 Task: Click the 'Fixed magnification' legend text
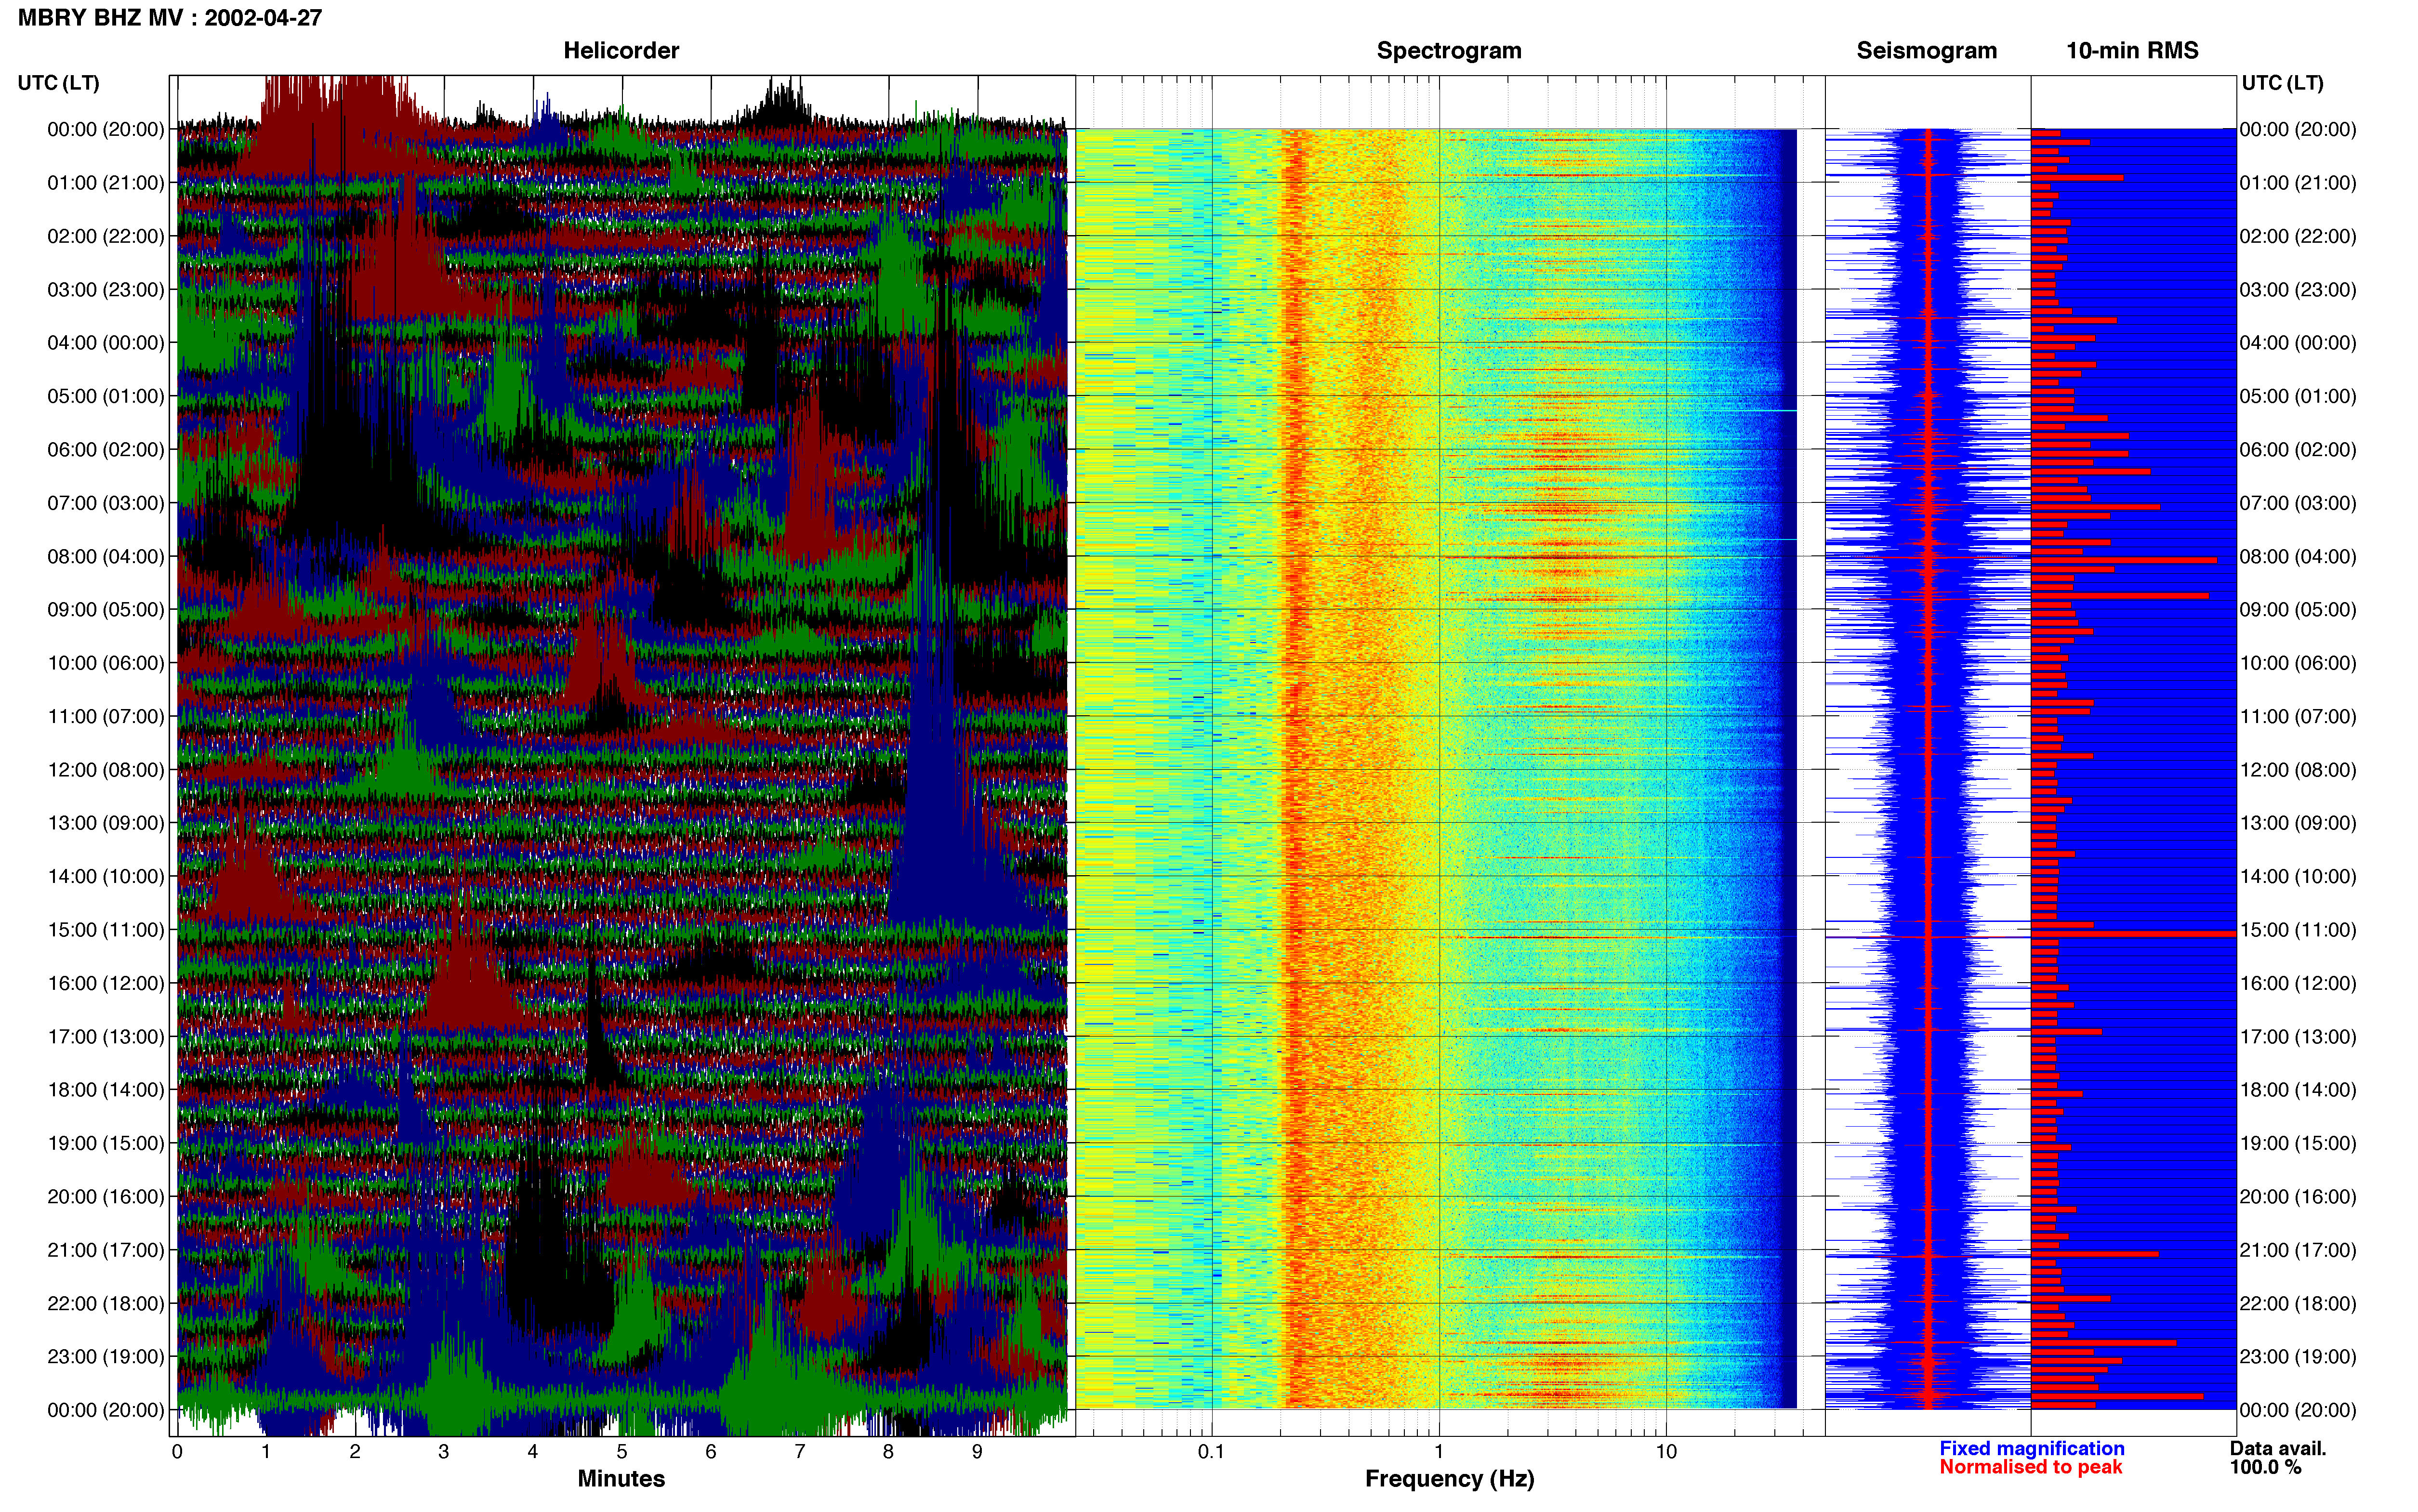coord(2032,1449)
